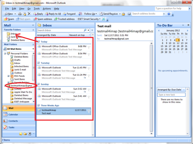Click Reply to All button
This screenshot has height=144, width=193.
click(x=53, y=14)
